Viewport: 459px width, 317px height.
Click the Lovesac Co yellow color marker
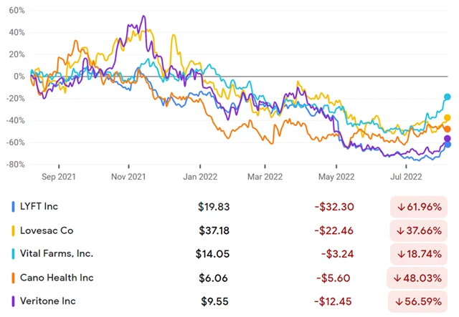14,230
